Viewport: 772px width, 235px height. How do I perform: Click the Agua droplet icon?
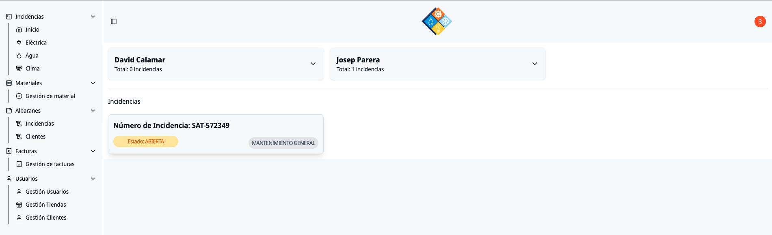tap(19, 56)
